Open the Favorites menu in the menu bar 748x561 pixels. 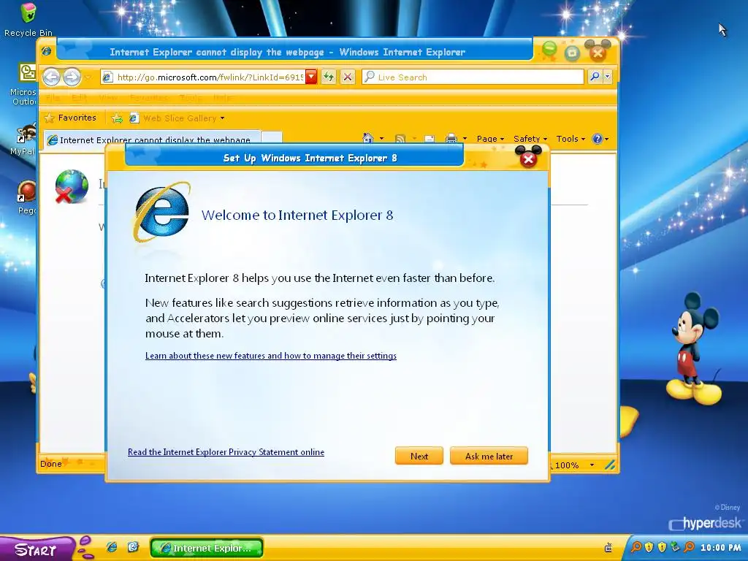tap(148, 98)
